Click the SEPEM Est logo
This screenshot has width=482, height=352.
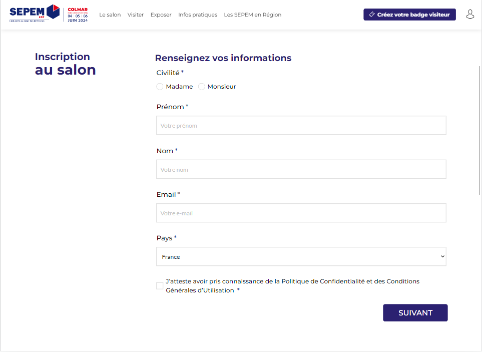click(x=35, y=13)
